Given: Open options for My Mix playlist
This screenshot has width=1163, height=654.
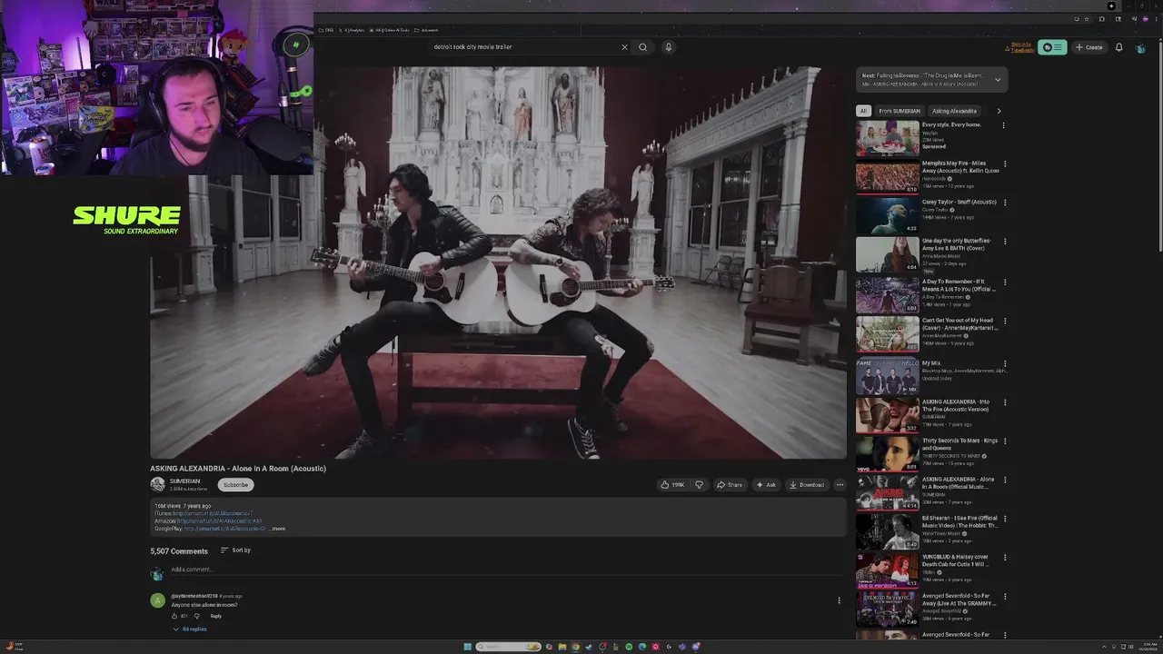Looking at the screenshot, I should point(1004,364).
